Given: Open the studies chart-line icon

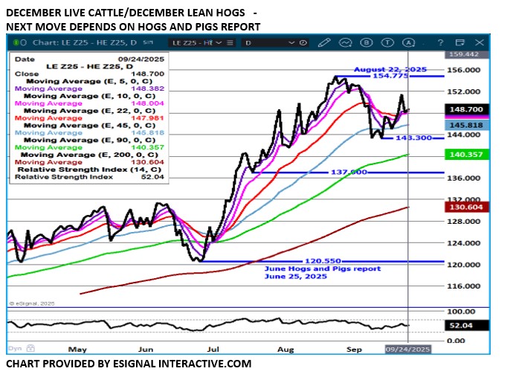Looking at the screenshot, I should point(345,42).
